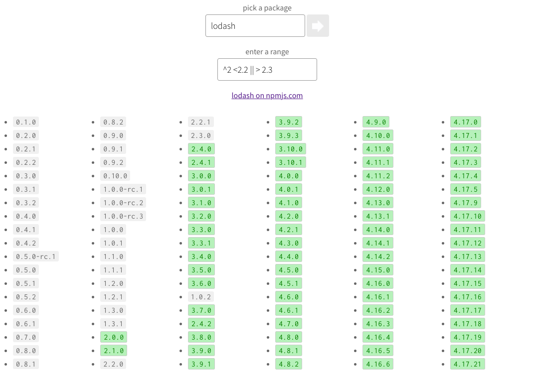
Task: Select version 2.0.0 in the list
Action: point(114,337)
